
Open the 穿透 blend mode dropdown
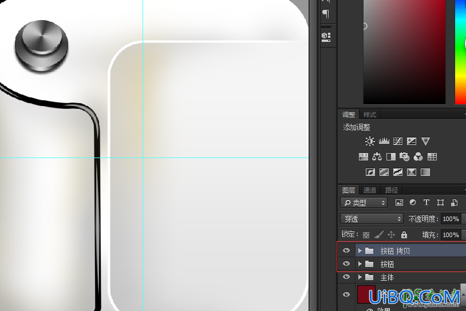coord(372,219)
